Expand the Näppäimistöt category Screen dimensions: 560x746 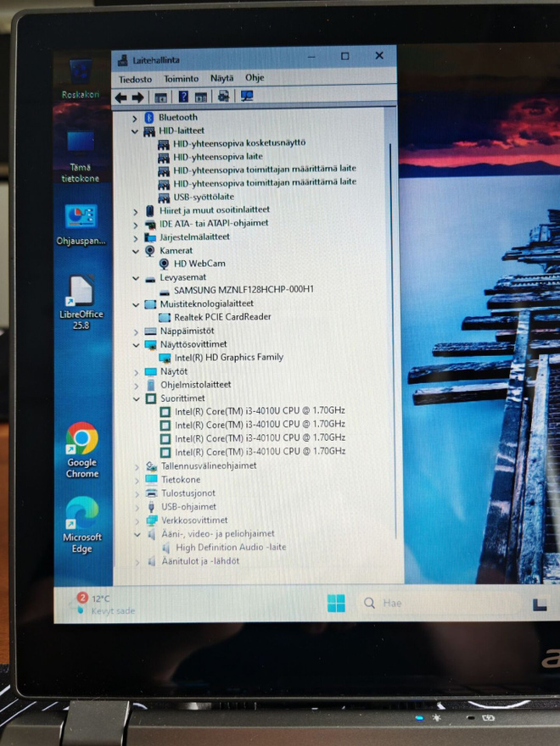(x=137, y=331)
